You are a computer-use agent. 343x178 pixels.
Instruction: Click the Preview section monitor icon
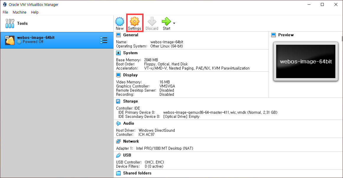coord(274,35)
